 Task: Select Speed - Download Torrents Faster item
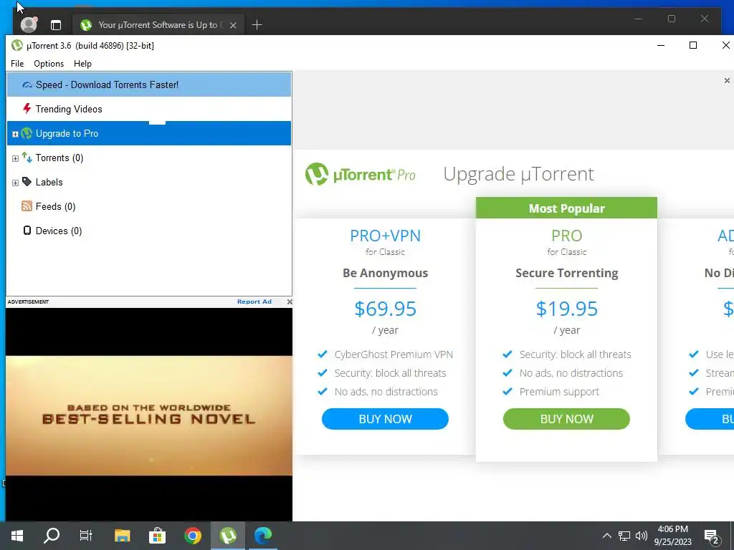pyautogui.click(x=149, y=85)
